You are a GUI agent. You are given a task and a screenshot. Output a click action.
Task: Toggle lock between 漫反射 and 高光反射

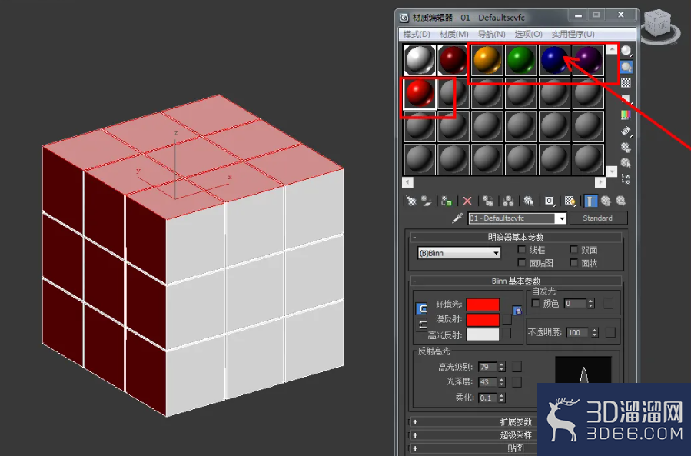[423, 325]
